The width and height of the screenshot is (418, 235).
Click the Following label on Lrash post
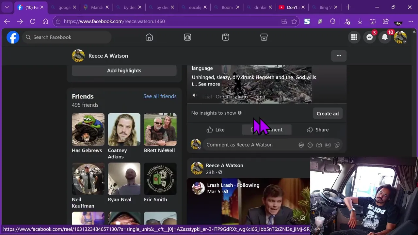point(248,185)
